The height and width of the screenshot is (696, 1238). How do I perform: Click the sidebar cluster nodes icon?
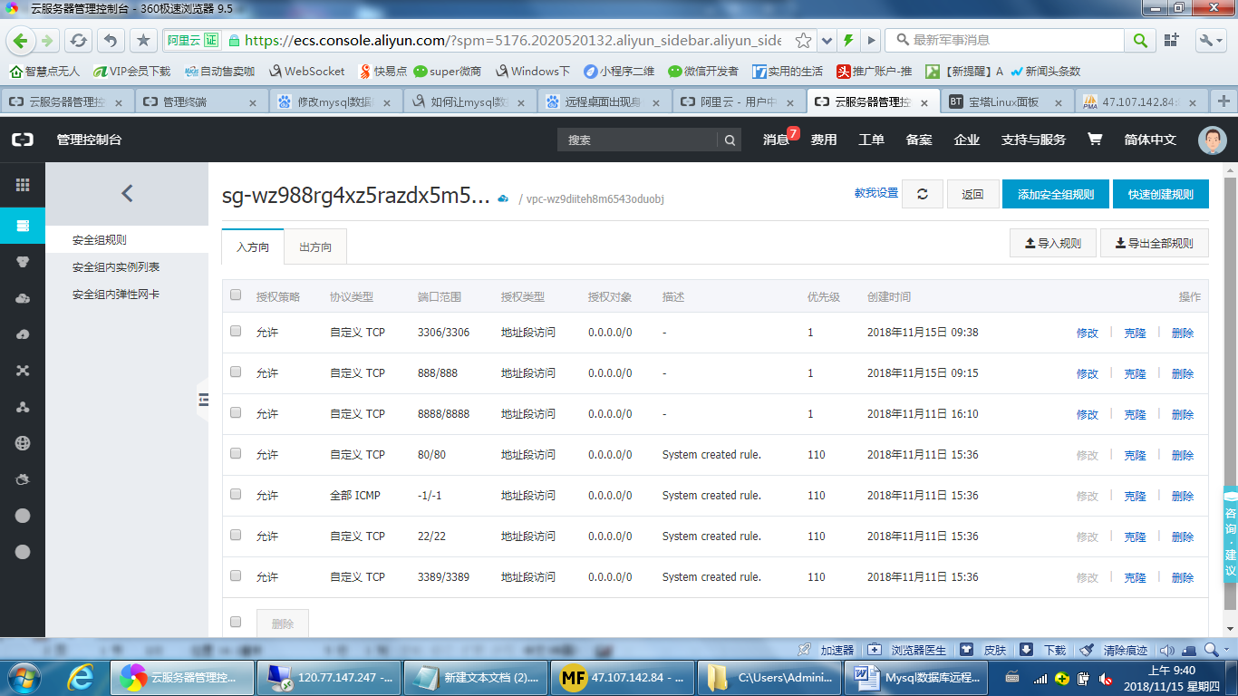click(23, 407)
